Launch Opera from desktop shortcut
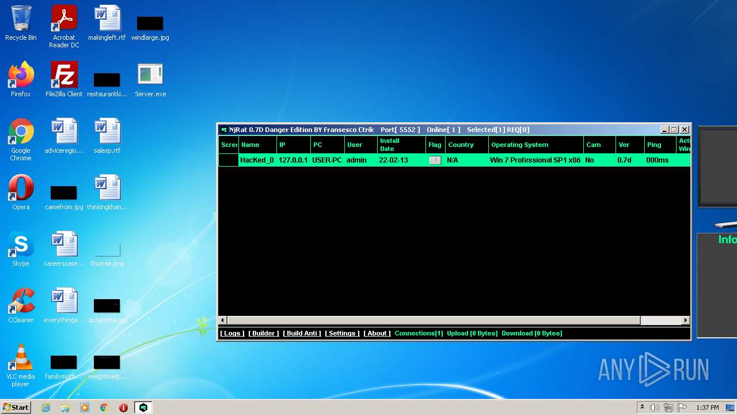Image resolution: width=737 pixels, height=415 pixels. 21,193
